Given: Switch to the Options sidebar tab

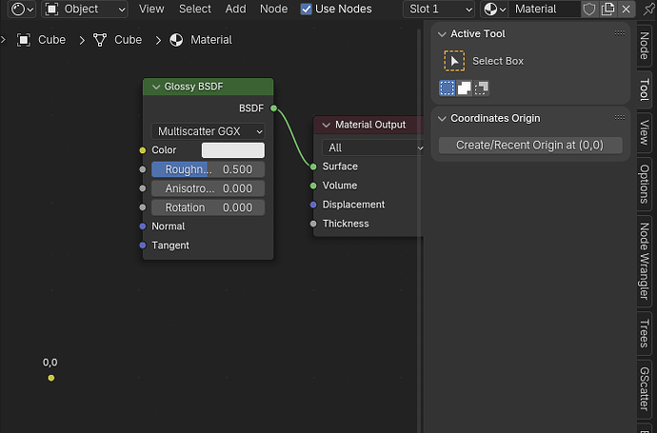Looking at the screenshot, I should [645, 184].
